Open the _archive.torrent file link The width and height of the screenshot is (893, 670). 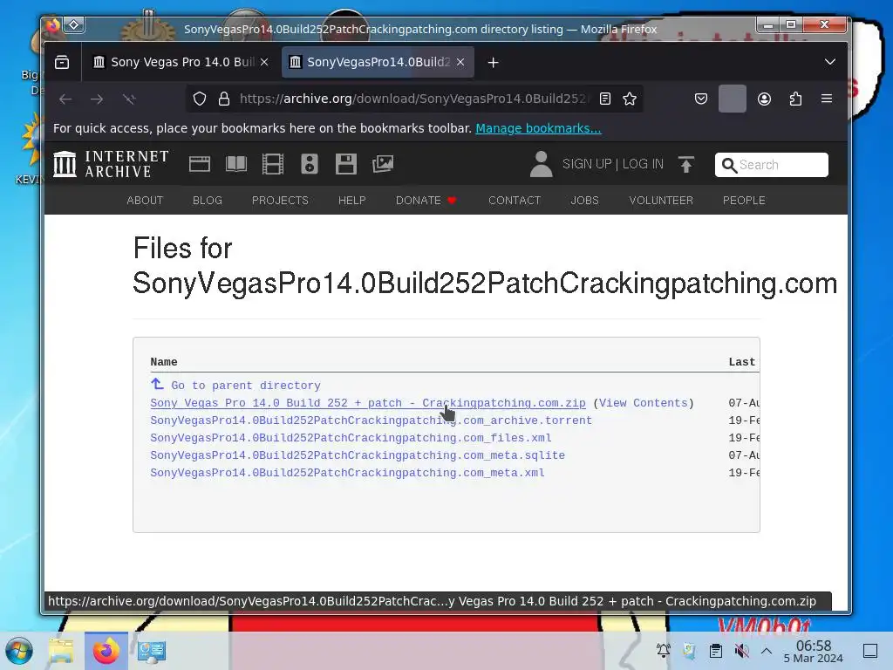[372, 420]
